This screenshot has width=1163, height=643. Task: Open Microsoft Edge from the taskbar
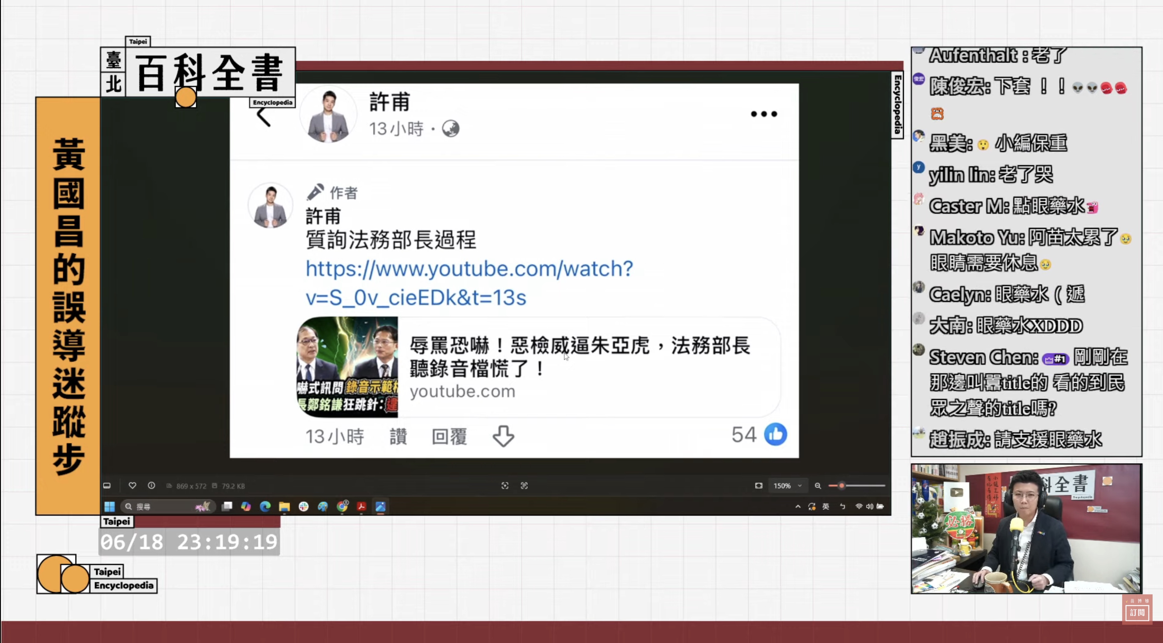(x=265, y=506)
